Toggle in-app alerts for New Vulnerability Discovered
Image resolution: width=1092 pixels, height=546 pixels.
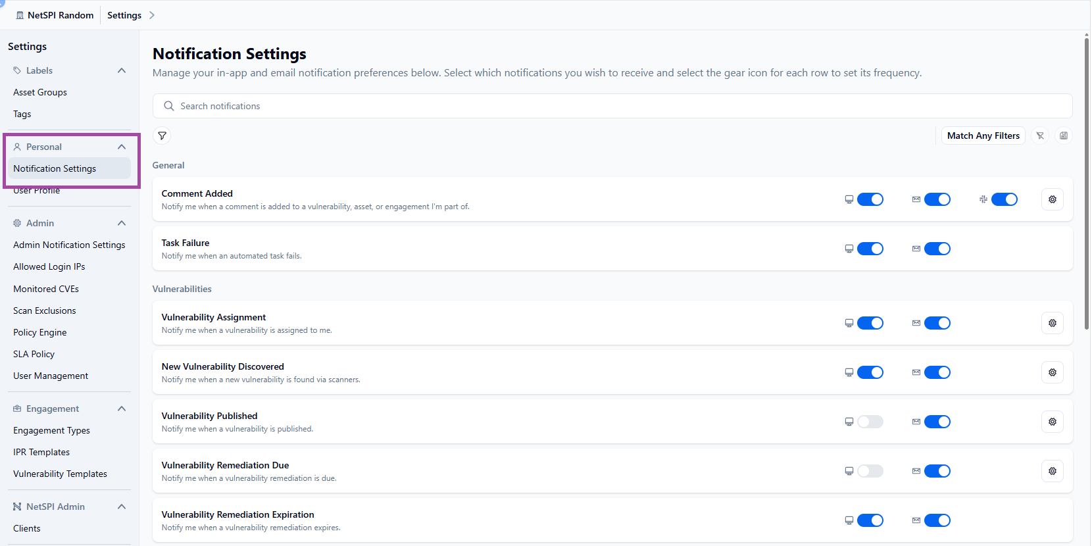pyautogui.click(x=870, y=372)
